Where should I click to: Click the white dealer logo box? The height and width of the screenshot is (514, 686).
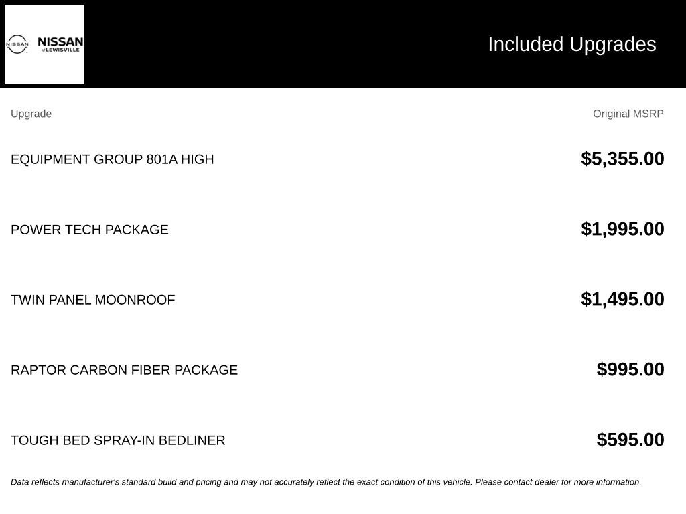click(x=45, y=45)
